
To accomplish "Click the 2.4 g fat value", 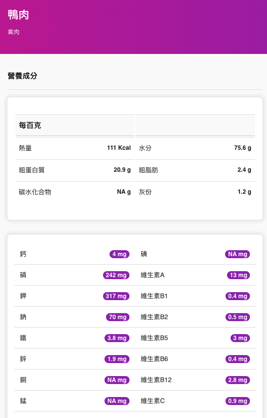I will (x=244, y=170).
